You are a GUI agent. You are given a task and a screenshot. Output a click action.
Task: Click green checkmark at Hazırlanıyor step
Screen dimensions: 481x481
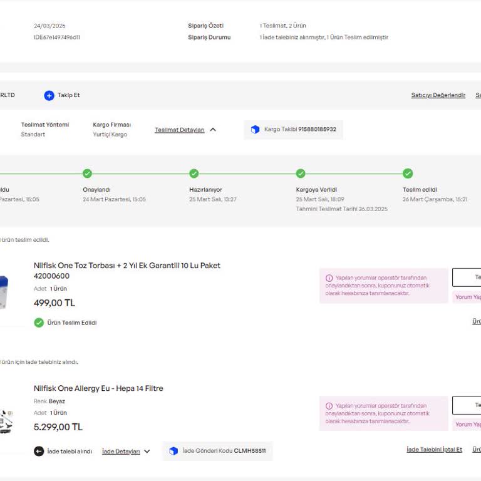(194, 173)
